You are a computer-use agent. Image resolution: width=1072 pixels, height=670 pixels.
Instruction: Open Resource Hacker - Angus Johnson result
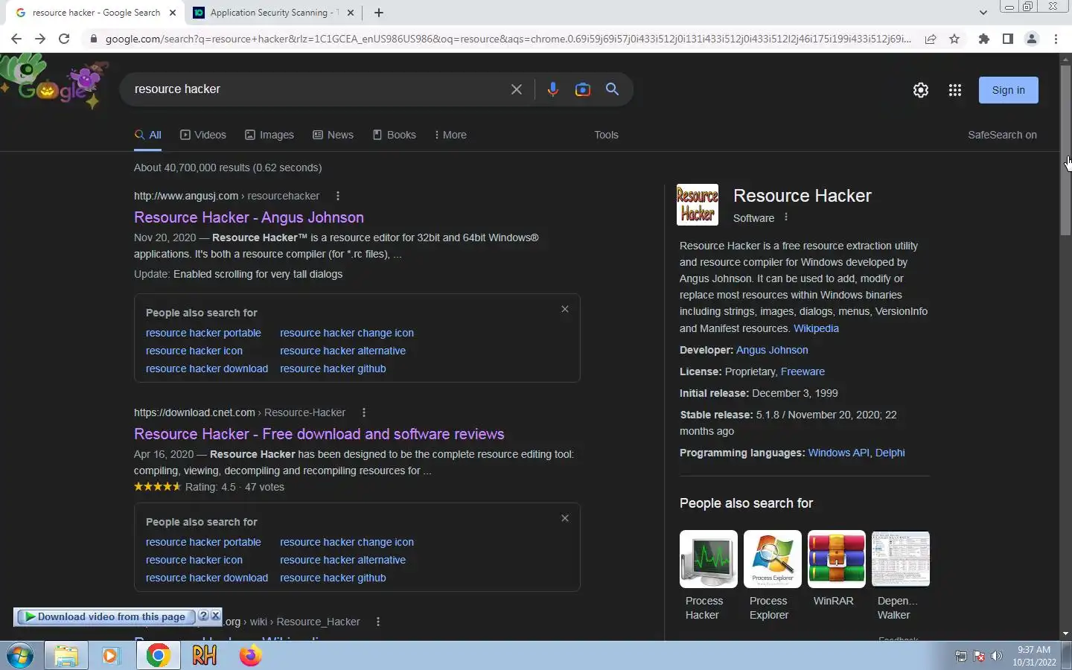(x=249, y=217)
